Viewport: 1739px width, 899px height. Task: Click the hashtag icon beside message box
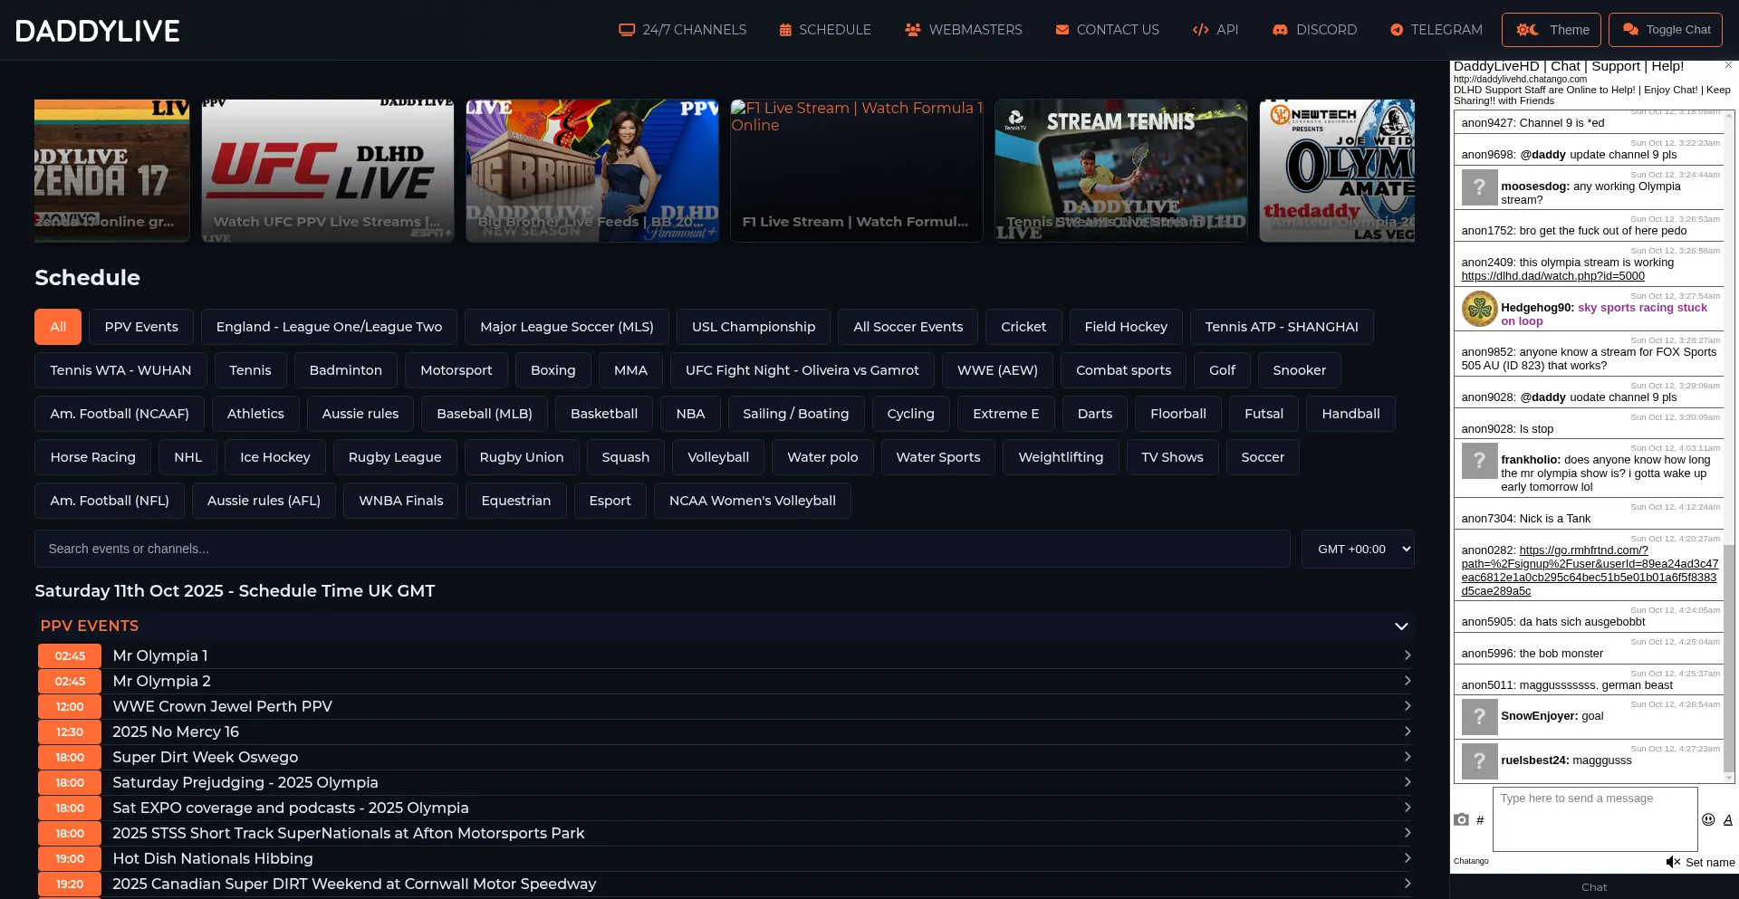(x=1480, y=820)
